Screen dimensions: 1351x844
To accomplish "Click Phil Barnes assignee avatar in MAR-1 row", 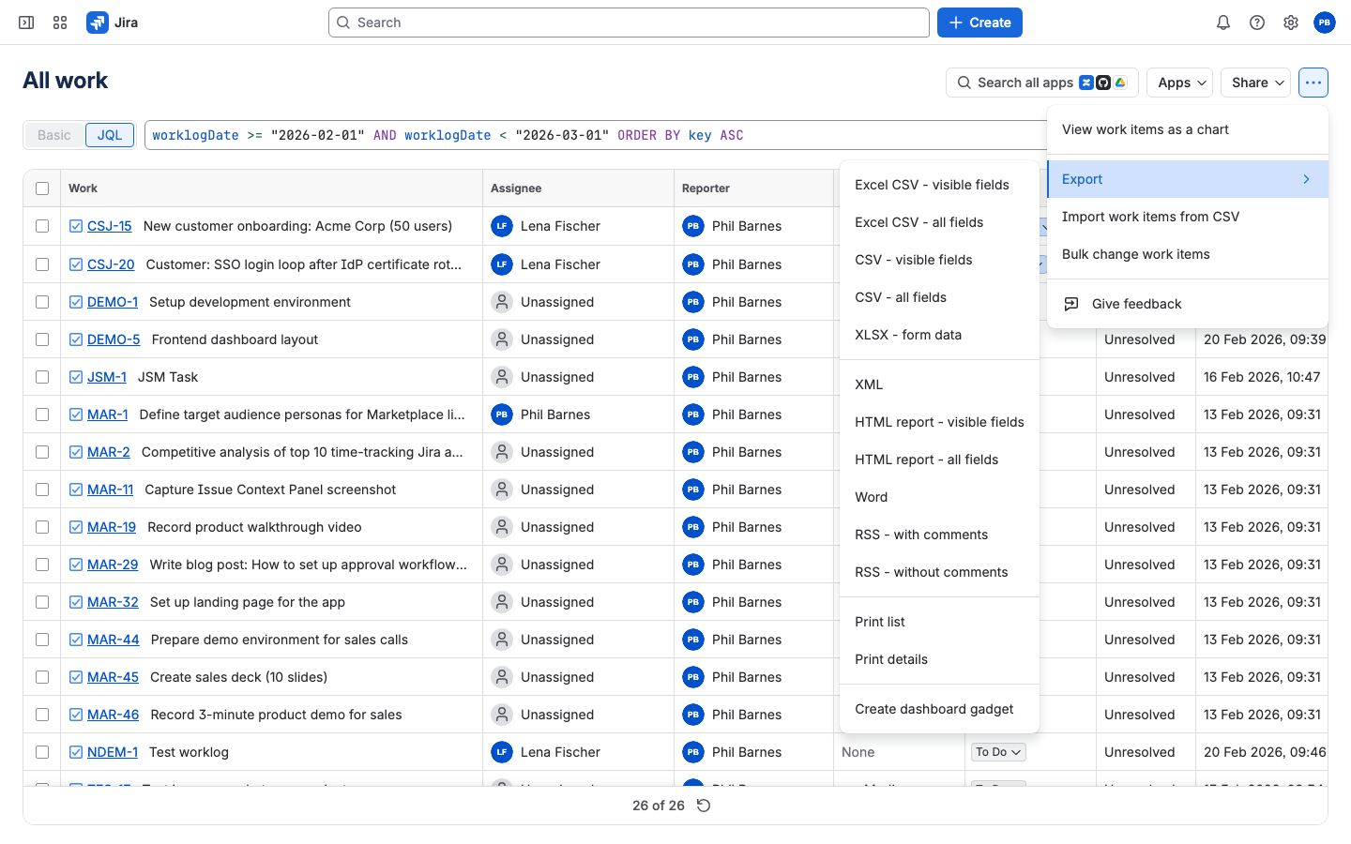I will click(502, 414).
